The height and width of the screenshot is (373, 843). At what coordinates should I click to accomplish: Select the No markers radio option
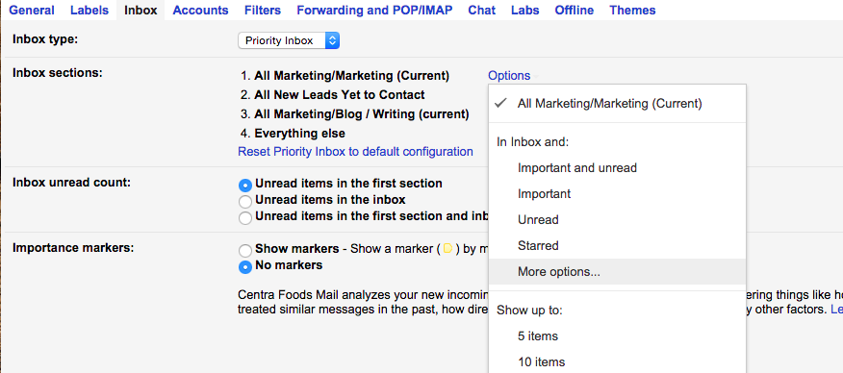245,266
